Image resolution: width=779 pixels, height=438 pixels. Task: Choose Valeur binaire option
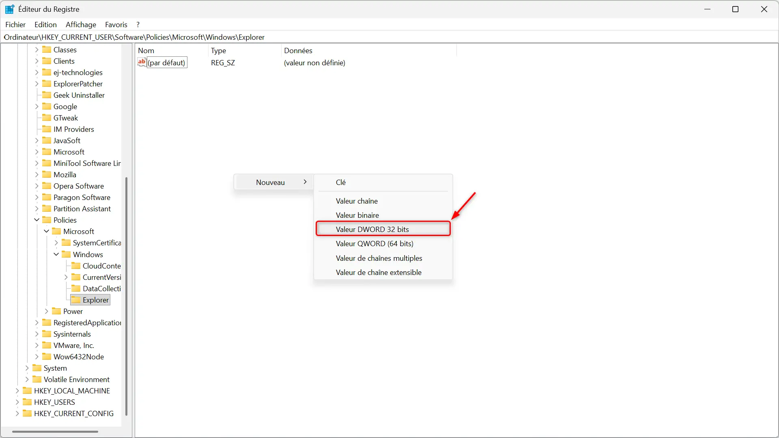383,215
